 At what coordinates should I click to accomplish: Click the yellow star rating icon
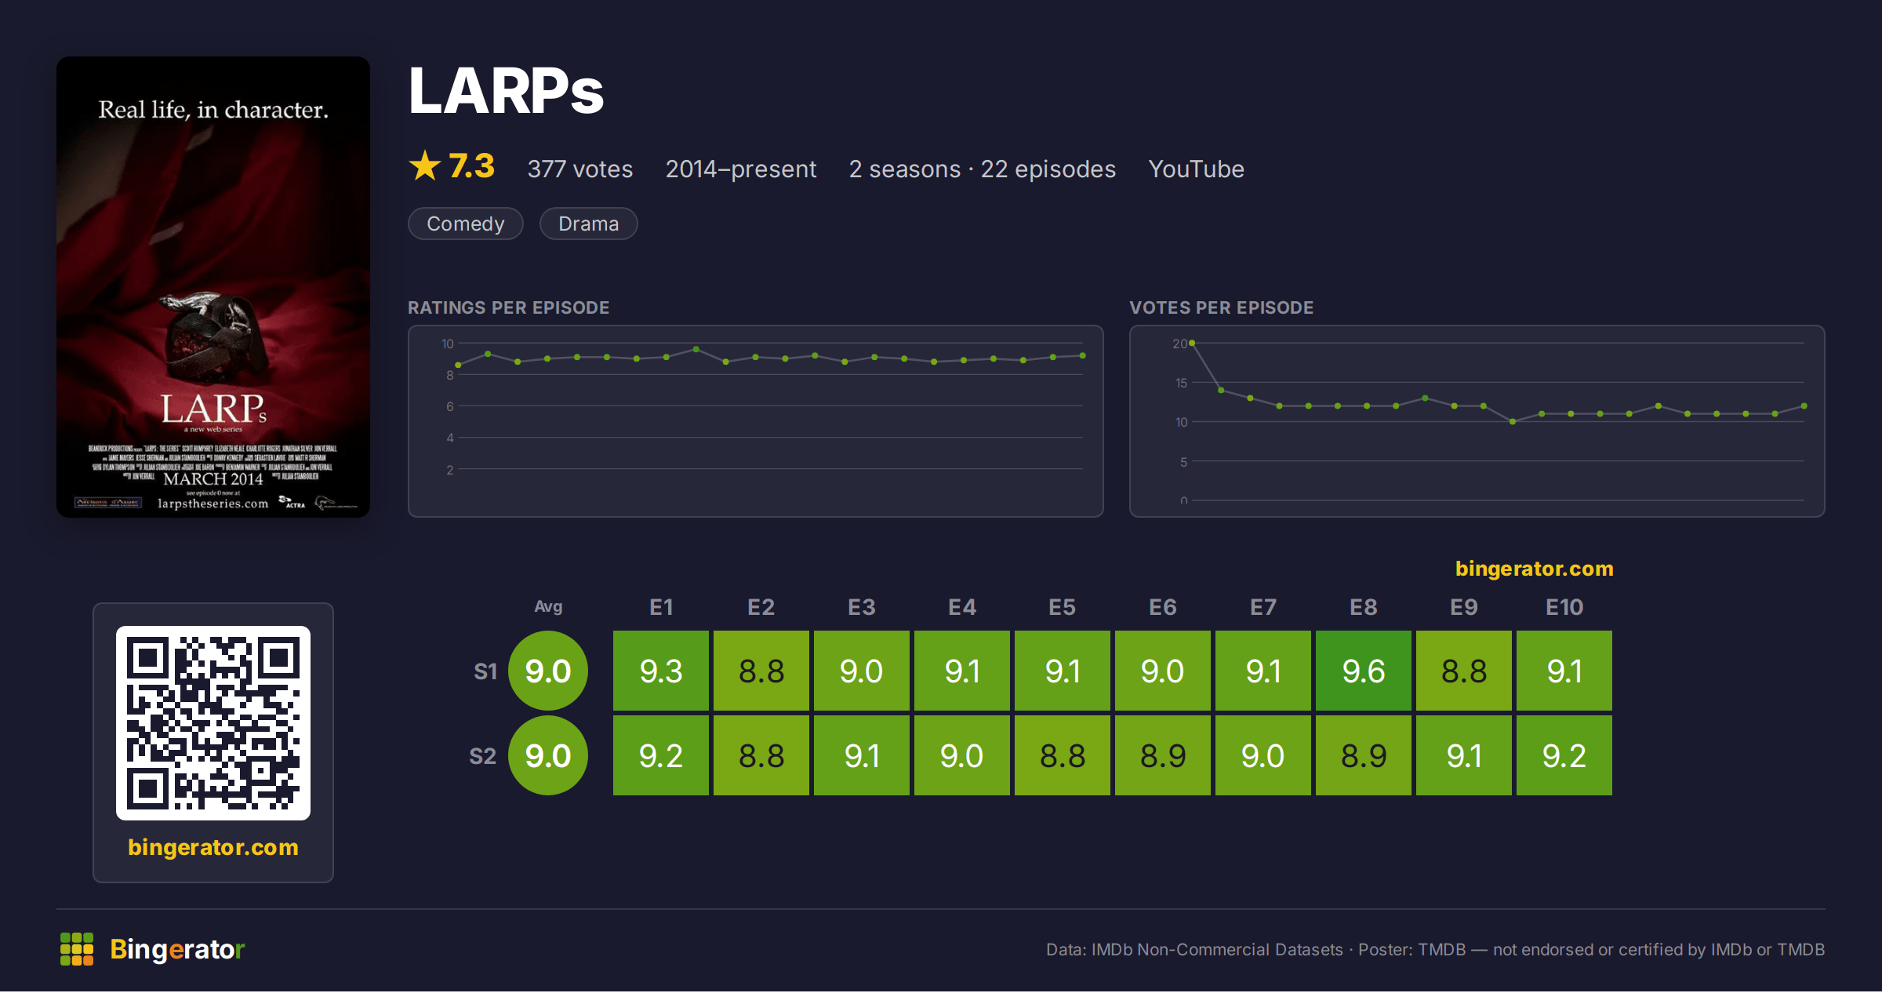[425, 165]
